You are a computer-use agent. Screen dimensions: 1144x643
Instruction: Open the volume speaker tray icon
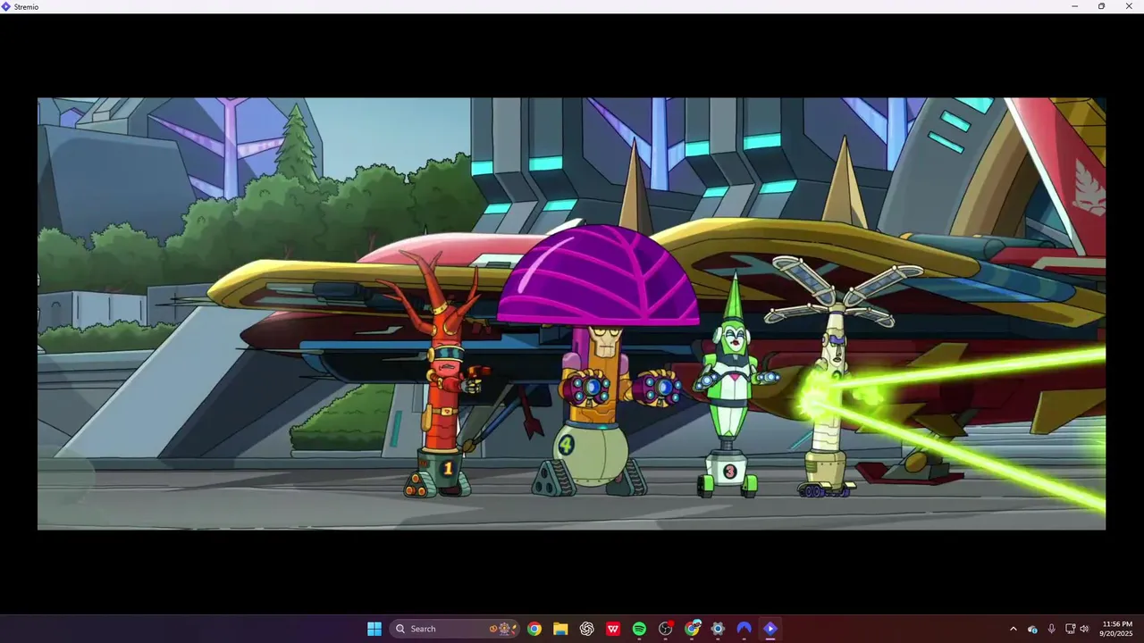1084,629
